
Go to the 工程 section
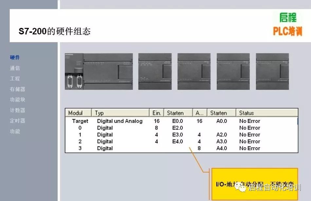coord(15,79)
